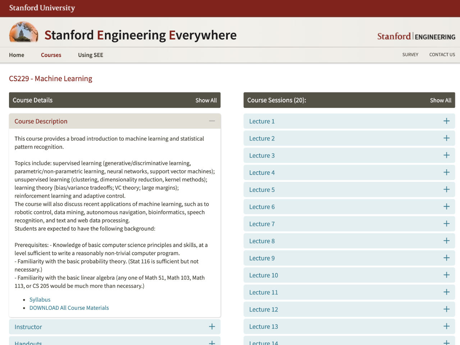Collapse Course Description via minus icon
The width and height of the screenshot is (460, 345).
coord(212,121)
